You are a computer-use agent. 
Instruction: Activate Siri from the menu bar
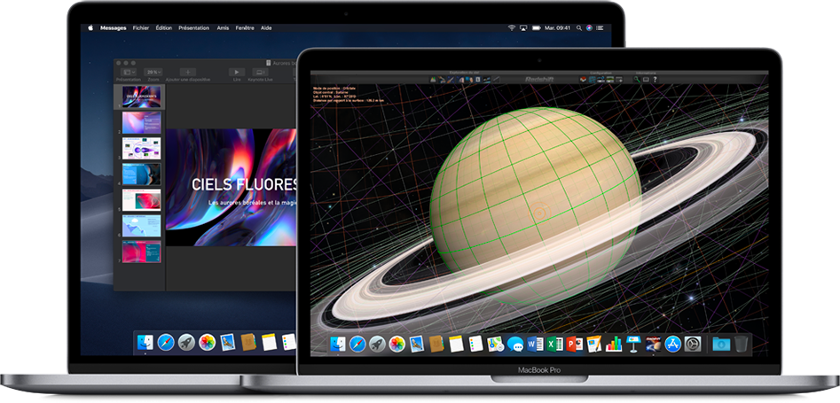coord(589,27)
